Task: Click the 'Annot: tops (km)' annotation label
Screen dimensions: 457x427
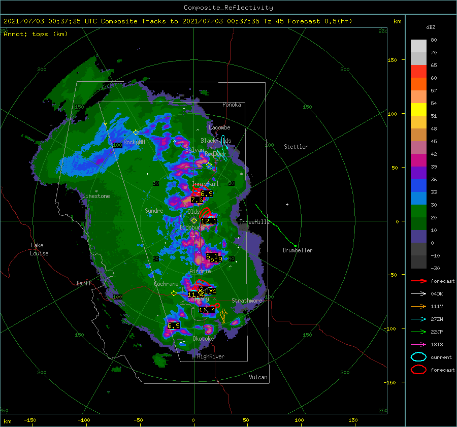Action: 36,34
